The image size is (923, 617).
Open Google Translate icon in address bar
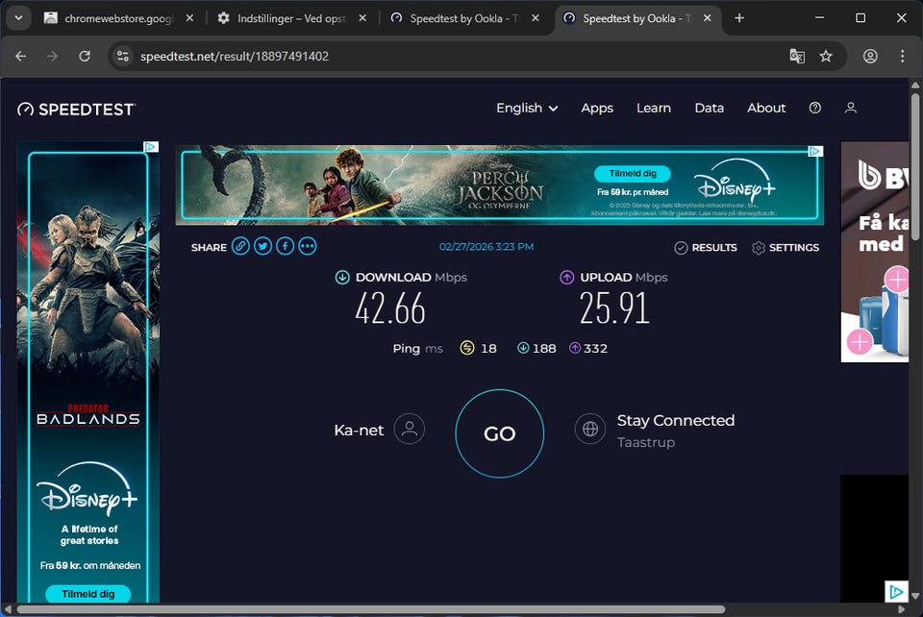pyautogui.click(x=797, y=56)
